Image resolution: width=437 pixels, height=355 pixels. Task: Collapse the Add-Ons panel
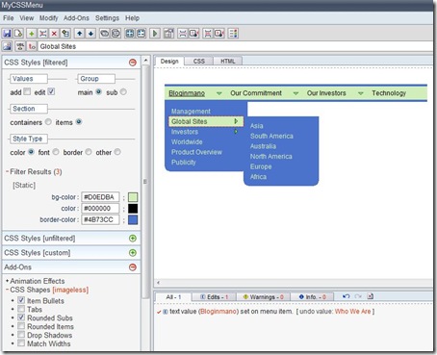(x=133, y=267)
